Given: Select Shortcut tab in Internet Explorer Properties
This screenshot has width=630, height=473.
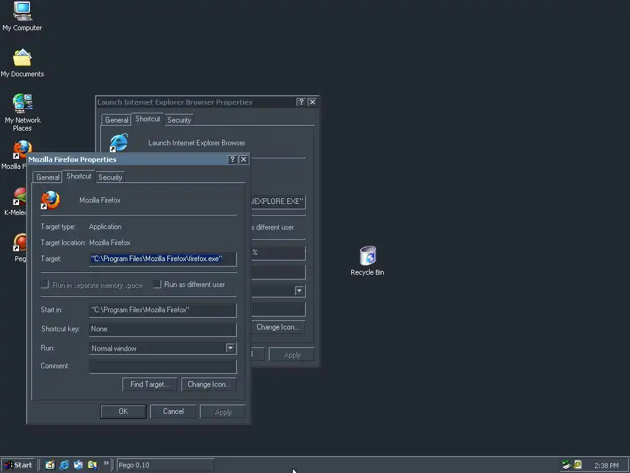Looking at the screenshot, I should (x=148, y=119).
